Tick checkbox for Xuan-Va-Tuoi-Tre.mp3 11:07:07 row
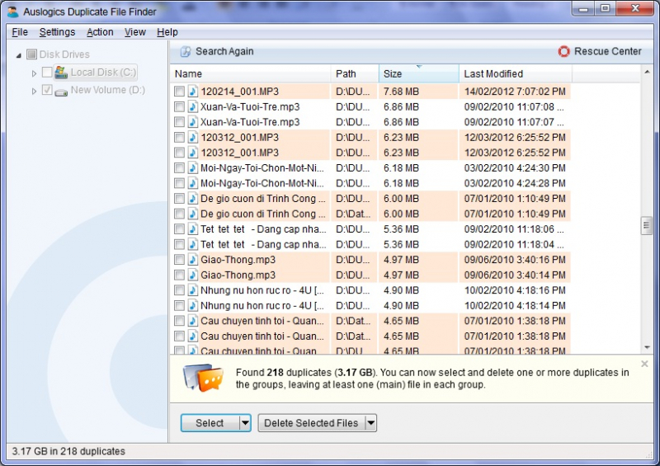Viewport: 660px width, 466px height. (179, 122)
